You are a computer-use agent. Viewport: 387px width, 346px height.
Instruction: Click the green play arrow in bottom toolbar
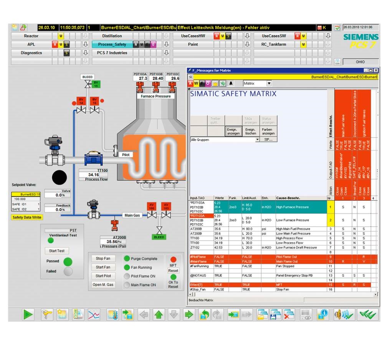[x=28, y=314]
